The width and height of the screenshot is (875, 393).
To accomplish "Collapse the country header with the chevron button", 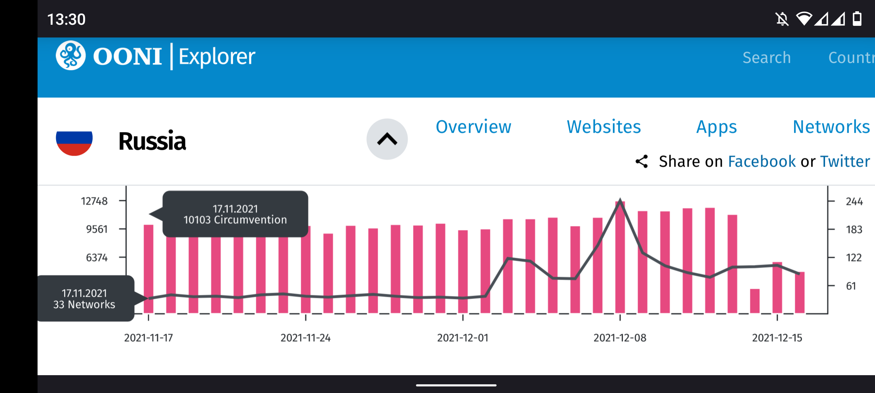I will click(387, 139).
